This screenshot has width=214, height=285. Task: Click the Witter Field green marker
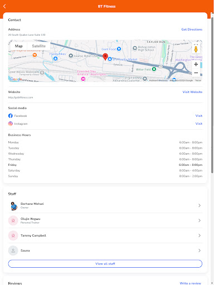point(154,69)
